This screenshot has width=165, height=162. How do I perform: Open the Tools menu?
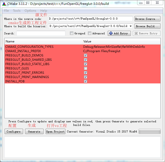coord(17,11)
